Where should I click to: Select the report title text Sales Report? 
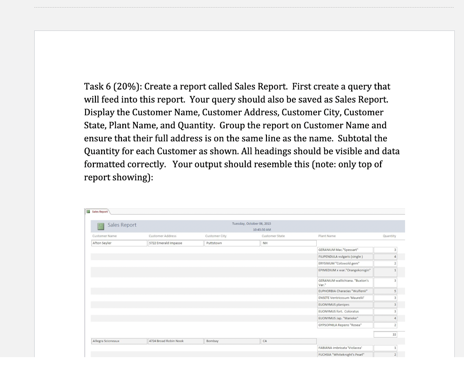(122, 225)
